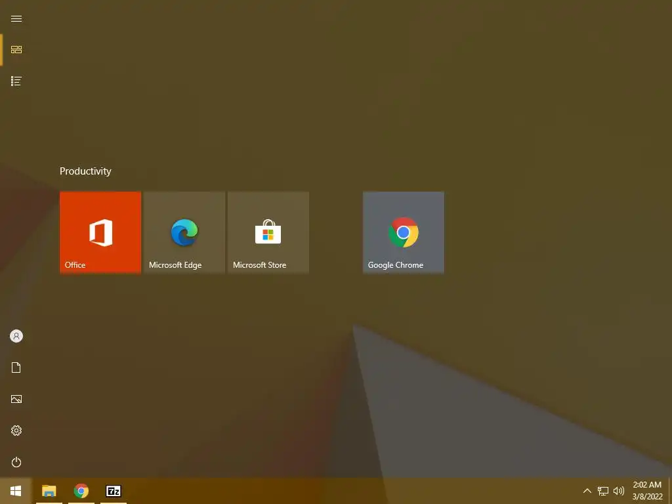The height and width of the screenshot is (504, 672).
Task: Open the Microsoft Store tile
Action: (x=268, y=232)
